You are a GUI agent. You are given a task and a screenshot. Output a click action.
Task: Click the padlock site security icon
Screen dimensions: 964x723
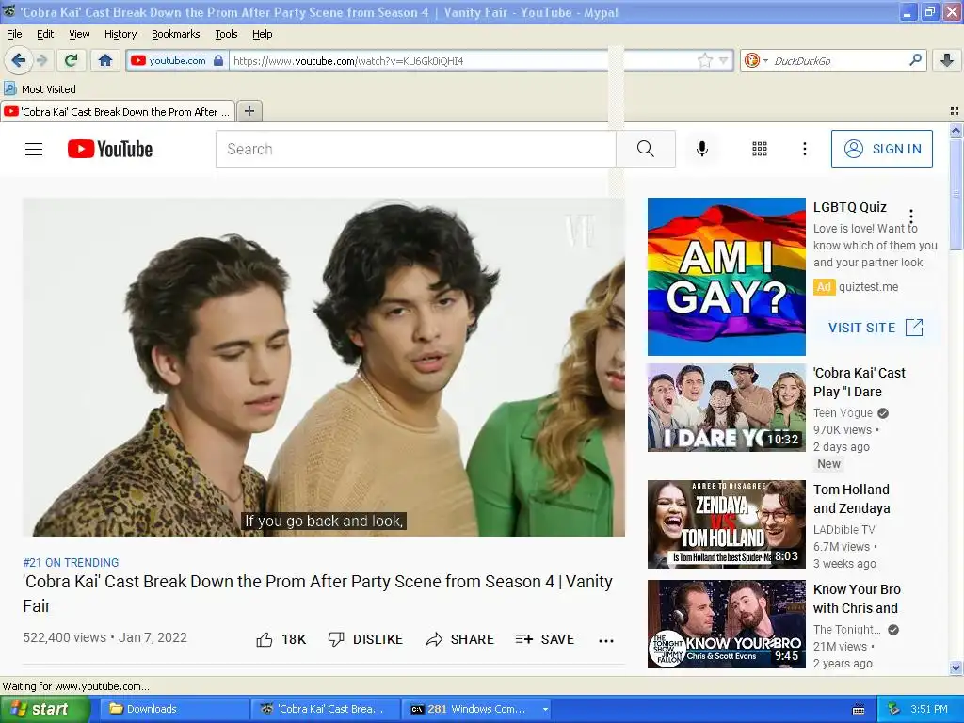click(218, 60)
